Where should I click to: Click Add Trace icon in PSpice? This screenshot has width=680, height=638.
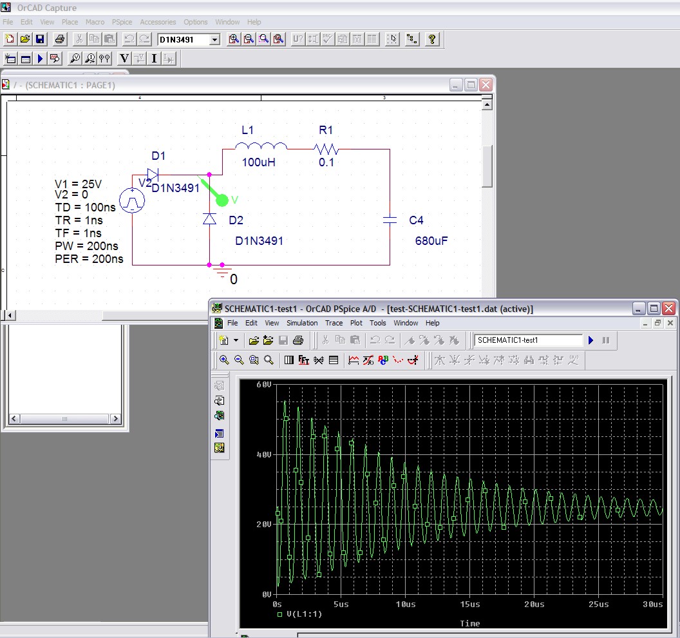point(354,360)
